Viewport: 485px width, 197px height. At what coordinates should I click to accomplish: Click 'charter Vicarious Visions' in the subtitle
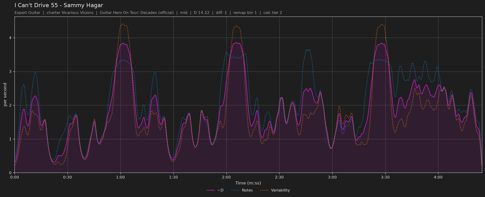click(x=70, y=13)
